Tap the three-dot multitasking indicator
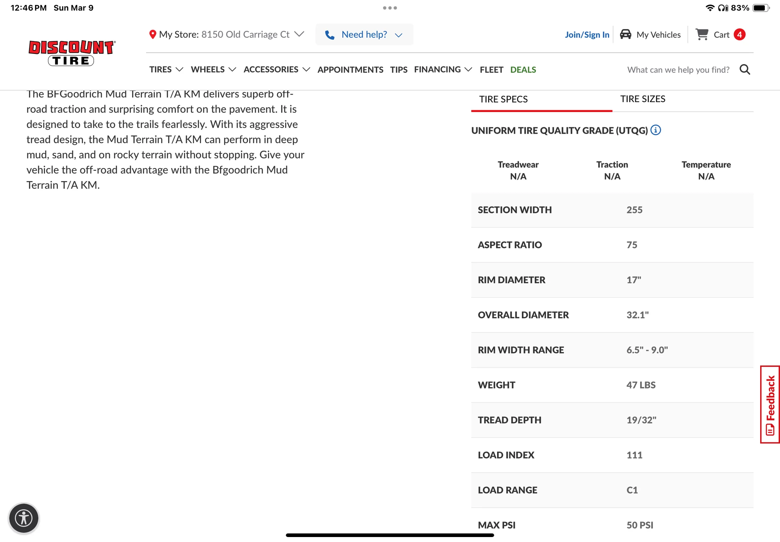The height and width of the screenshot is (542, 780). [390, 8]
